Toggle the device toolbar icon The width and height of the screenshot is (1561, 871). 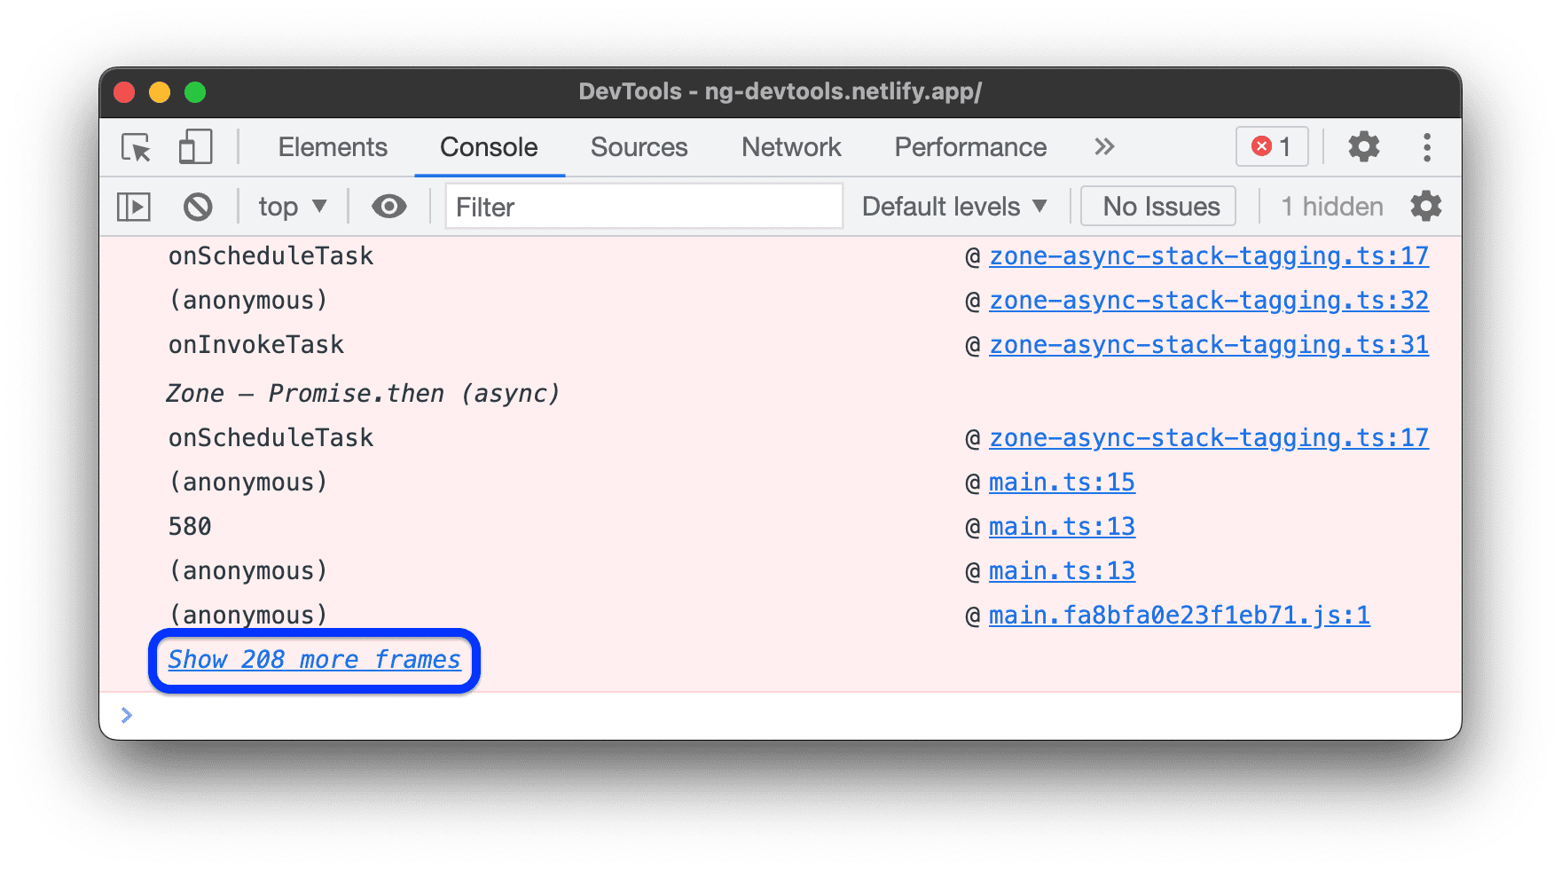(x=195, y=147)
